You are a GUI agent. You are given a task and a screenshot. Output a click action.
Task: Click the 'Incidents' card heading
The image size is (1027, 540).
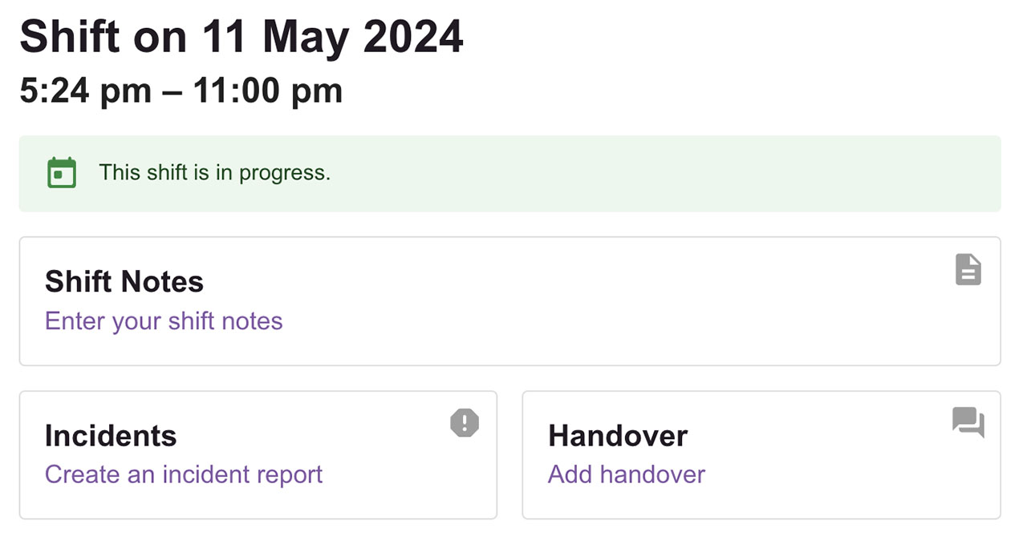point(111,436)
